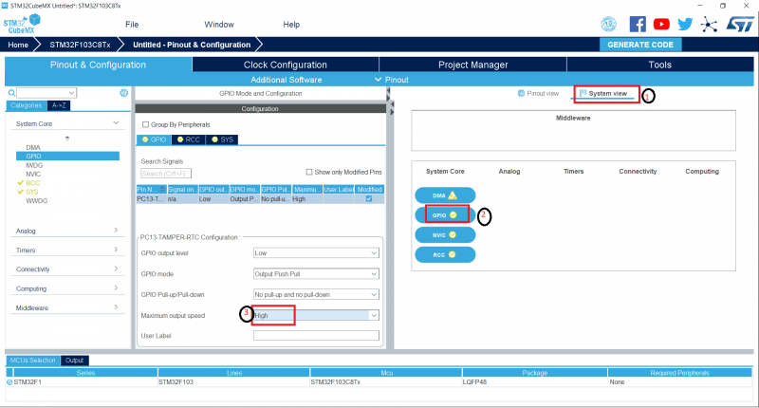
Task: Open the Facebook icon link
Action: (638, 25)
